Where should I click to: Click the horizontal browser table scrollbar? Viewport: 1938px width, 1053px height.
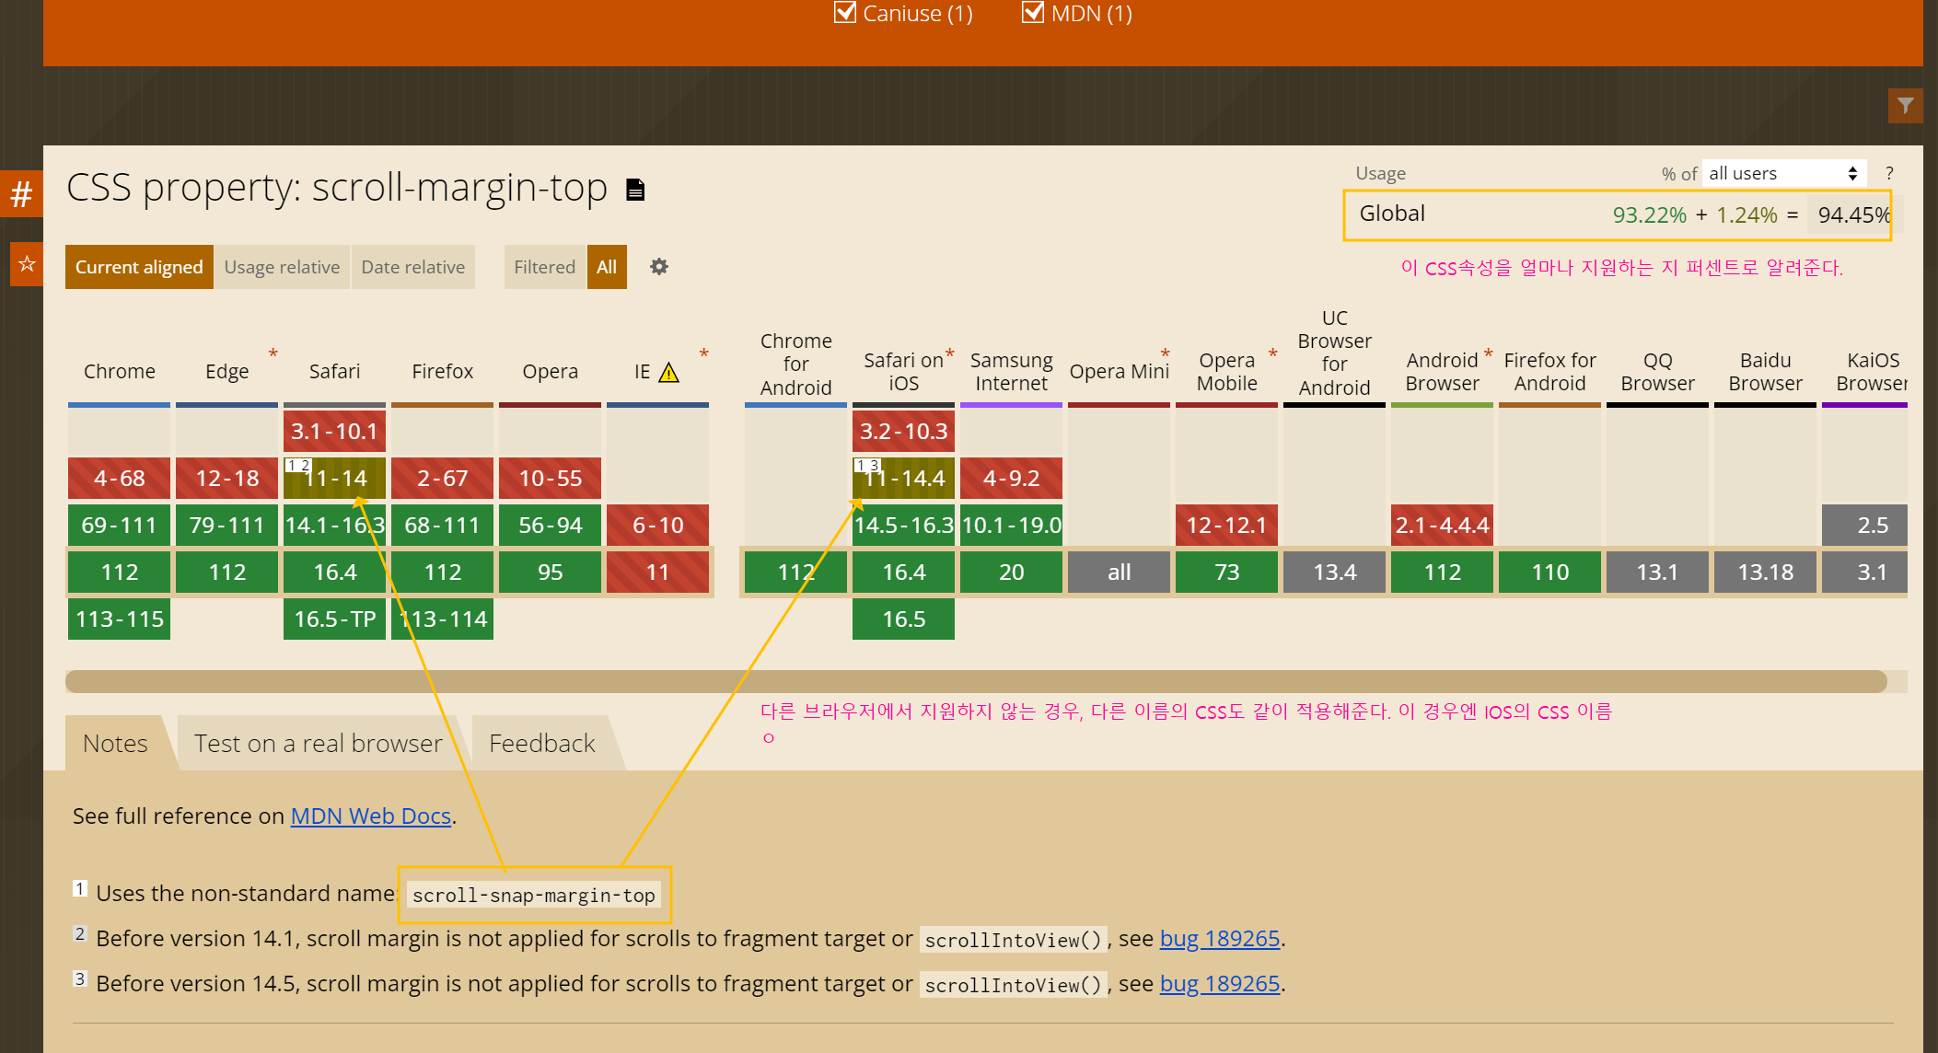[976, 681]
